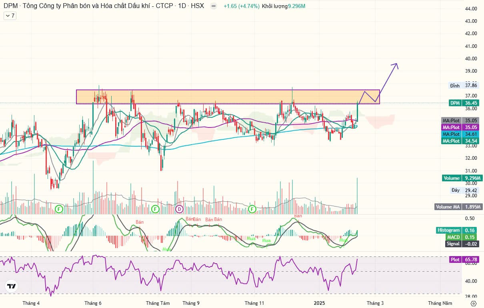Click the Đỉnh 37.86 high price label
Image resolution: width=484 pixels, height=308 pixels.
tap(464, 85)
